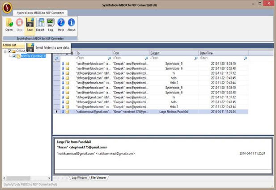The height and width of the screenshot is (190, 276).
Task: Click the search icon in the From filter
Action: pos(146,58)
